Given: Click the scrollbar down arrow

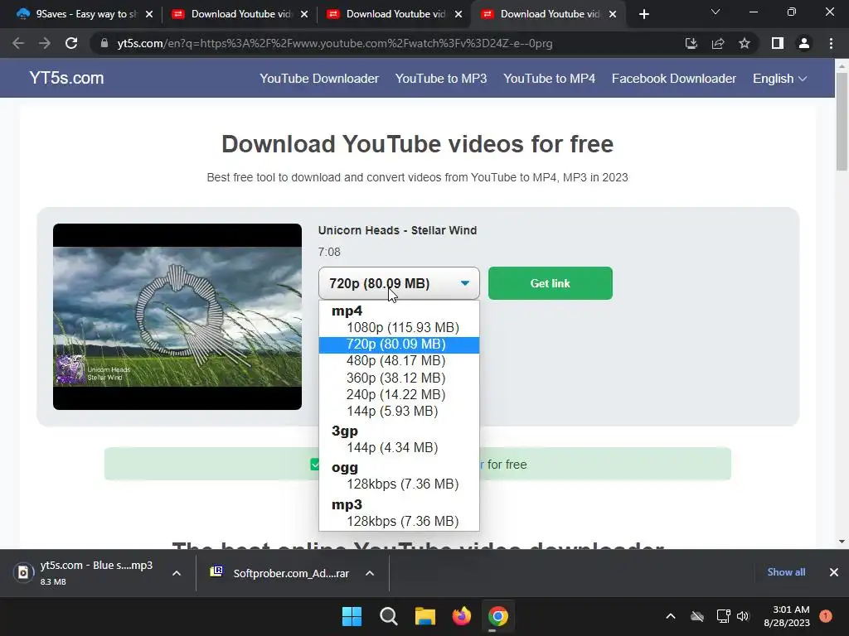Looking at the screenshot, I should [842, 542].
